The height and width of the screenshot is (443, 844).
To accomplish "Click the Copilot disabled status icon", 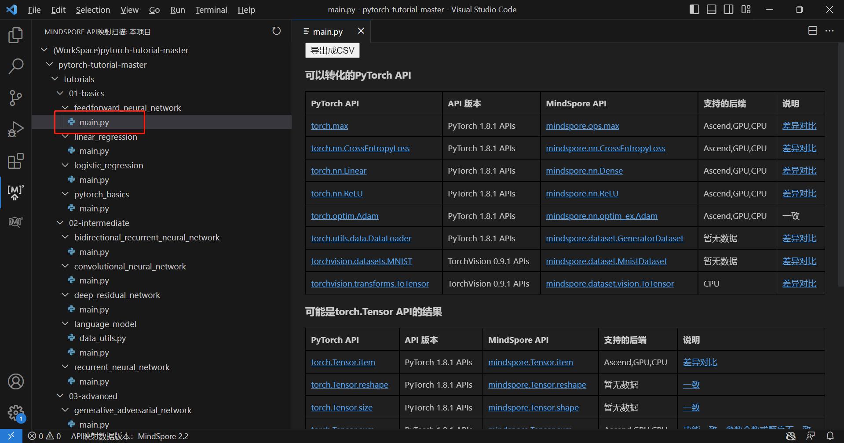I will click(791, 436).
